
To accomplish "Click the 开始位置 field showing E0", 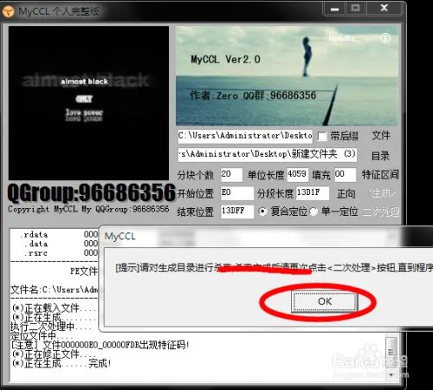I will coord(237,193).
